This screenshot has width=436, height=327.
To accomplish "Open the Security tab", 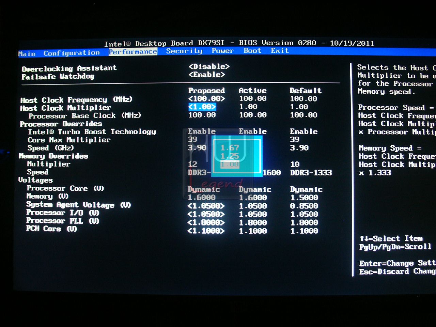I will click(x=184, y=51).
